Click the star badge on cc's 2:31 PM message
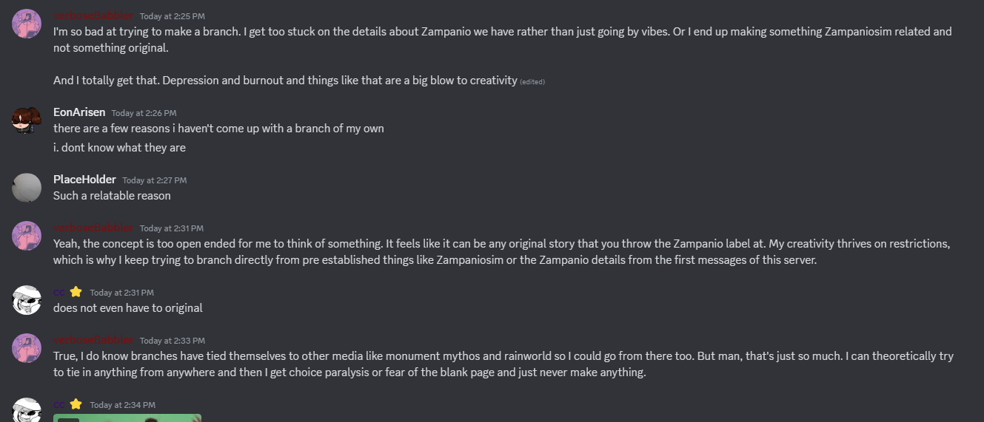This screenshot has width=984, height=422. pos(76,292)
